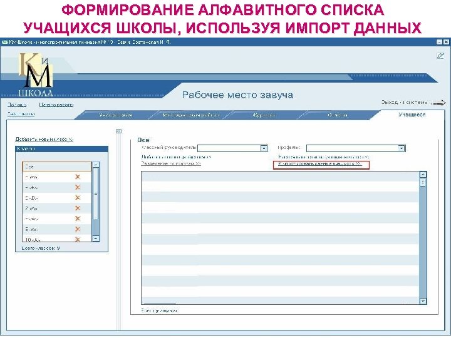451x338 pixels.
Task: Open the Классный руководитель dropdown
Action: [x=264, y=148]
